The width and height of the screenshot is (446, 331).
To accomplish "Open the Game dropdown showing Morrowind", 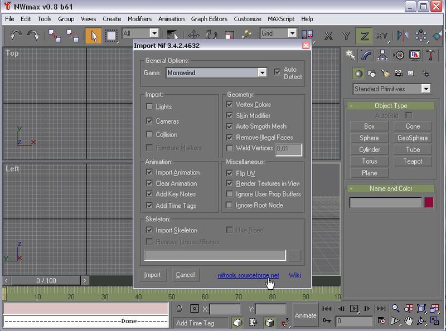I will point(216,73).
